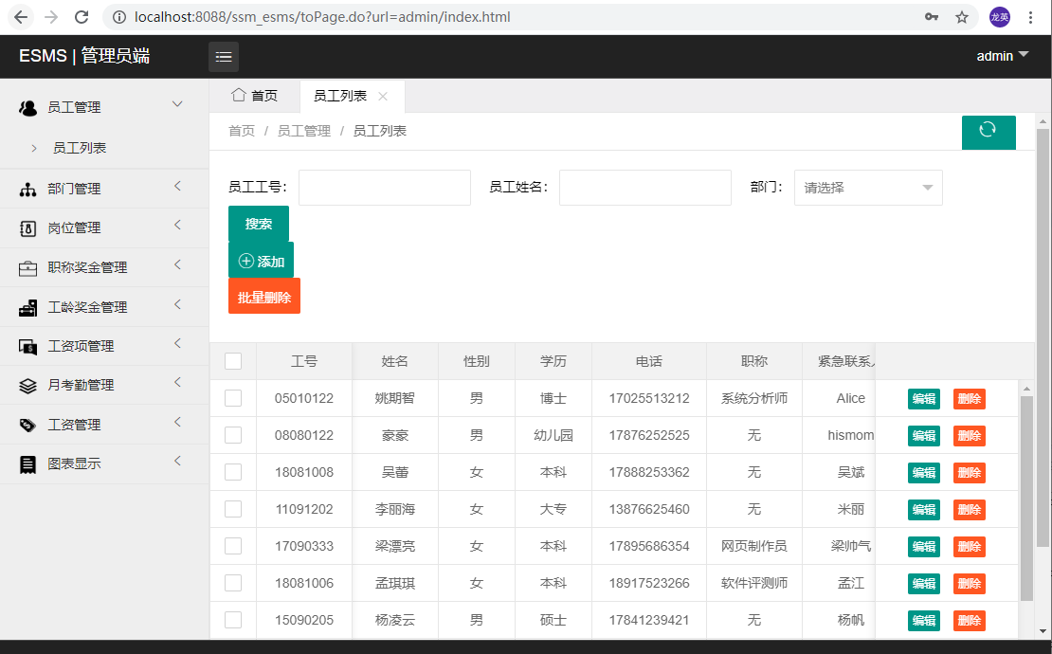Click the browser address bar URL

coord(322,17)
